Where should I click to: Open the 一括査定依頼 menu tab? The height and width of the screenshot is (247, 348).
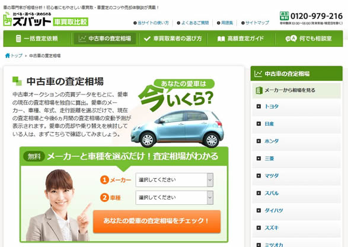pos(37,39)
